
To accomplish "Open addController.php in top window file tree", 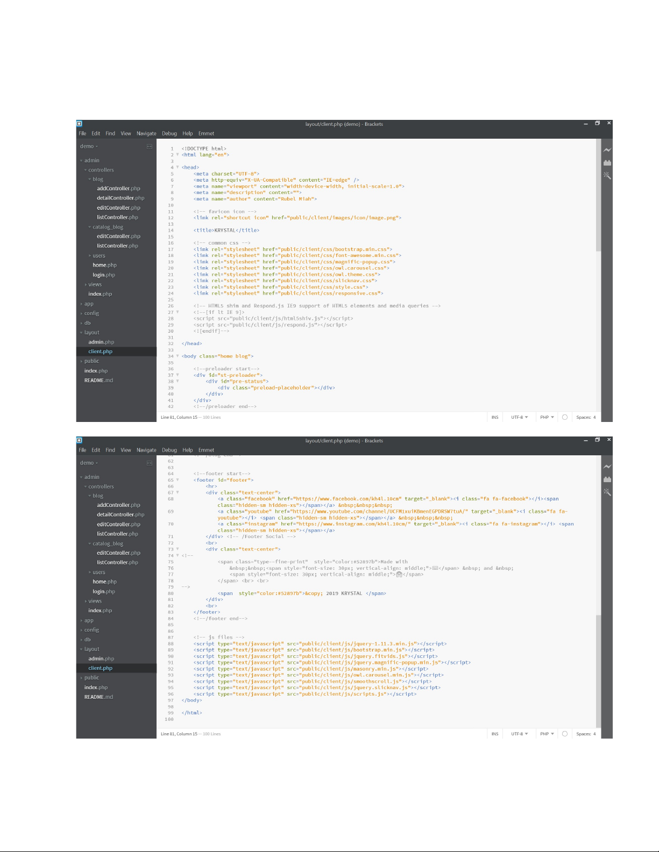I will point(118,189).
